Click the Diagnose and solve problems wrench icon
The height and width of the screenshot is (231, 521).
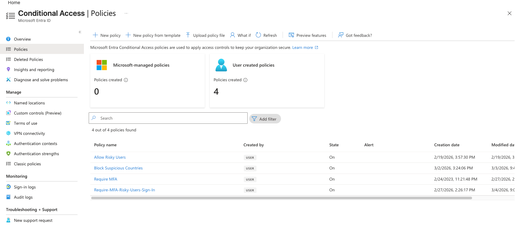[8, 80]
